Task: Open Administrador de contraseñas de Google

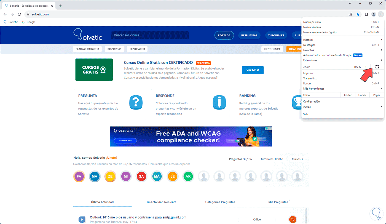Action: pyautogui.click(x=343, y=55)
